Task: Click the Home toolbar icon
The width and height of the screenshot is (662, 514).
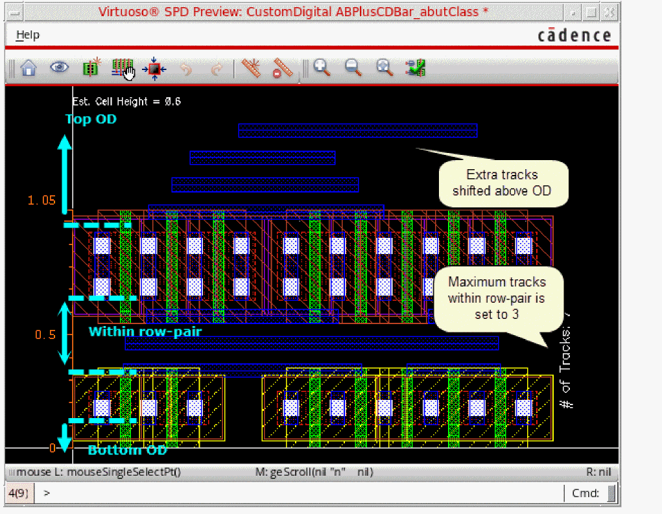Action: 29,68
